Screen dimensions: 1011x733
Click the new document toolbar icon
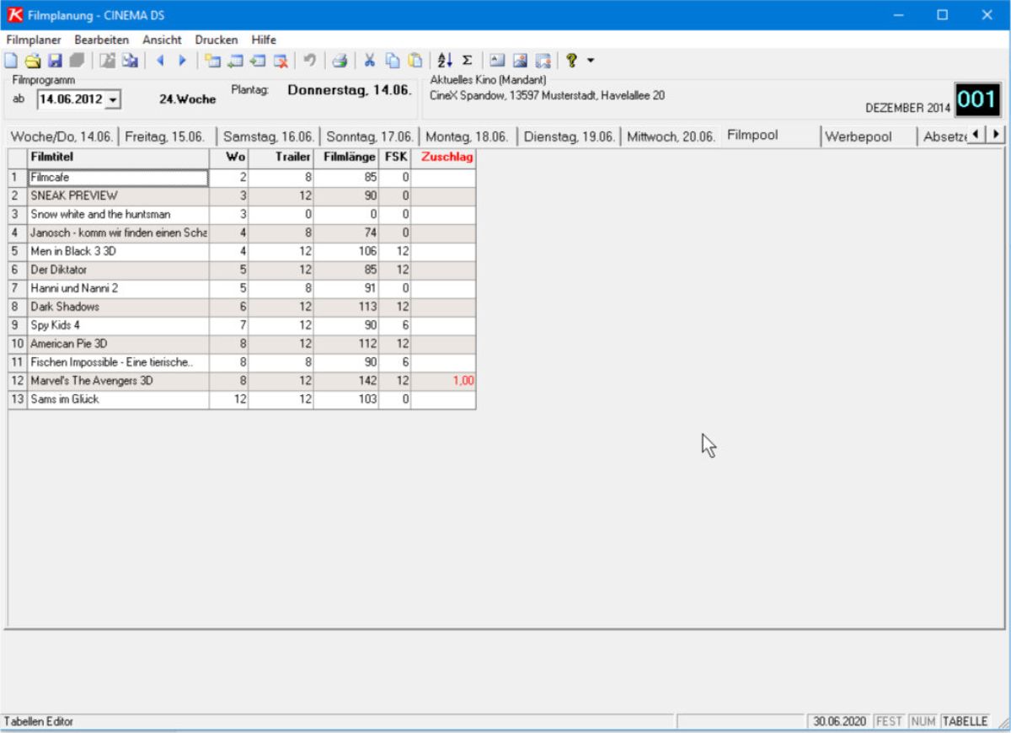[10, 61]
